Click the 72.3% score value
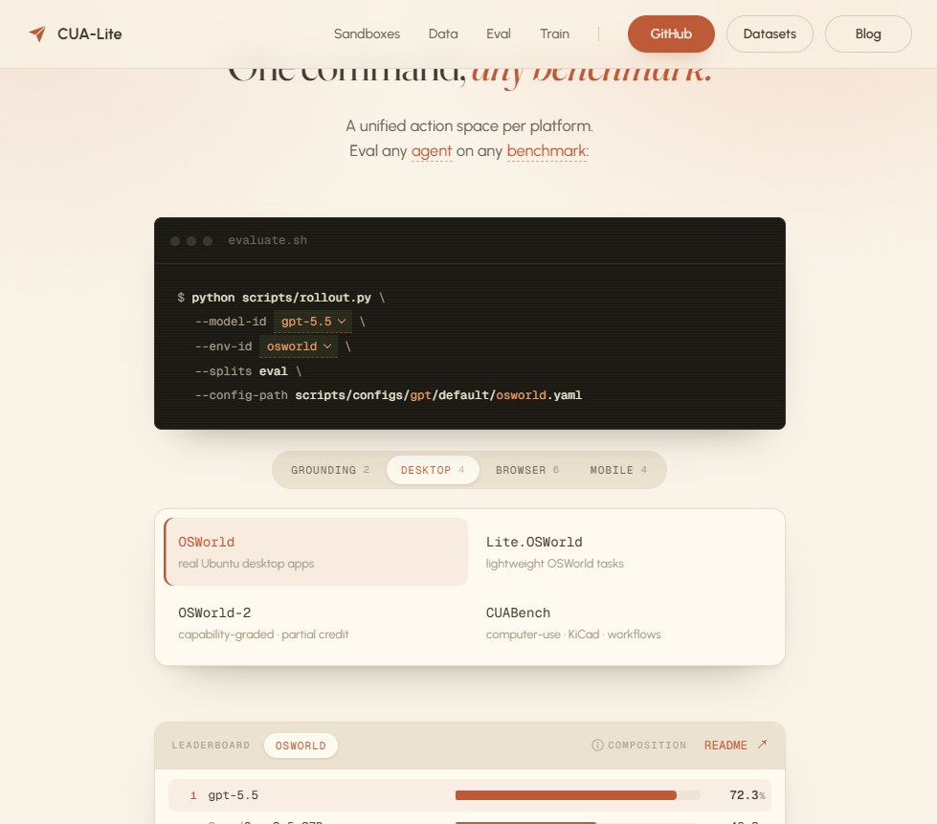 [x=747, y=795]
